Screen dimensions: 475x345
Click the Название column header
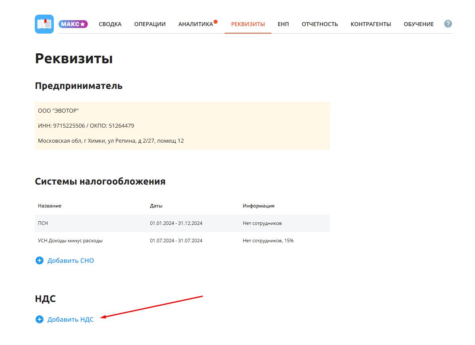pos(50,206)
